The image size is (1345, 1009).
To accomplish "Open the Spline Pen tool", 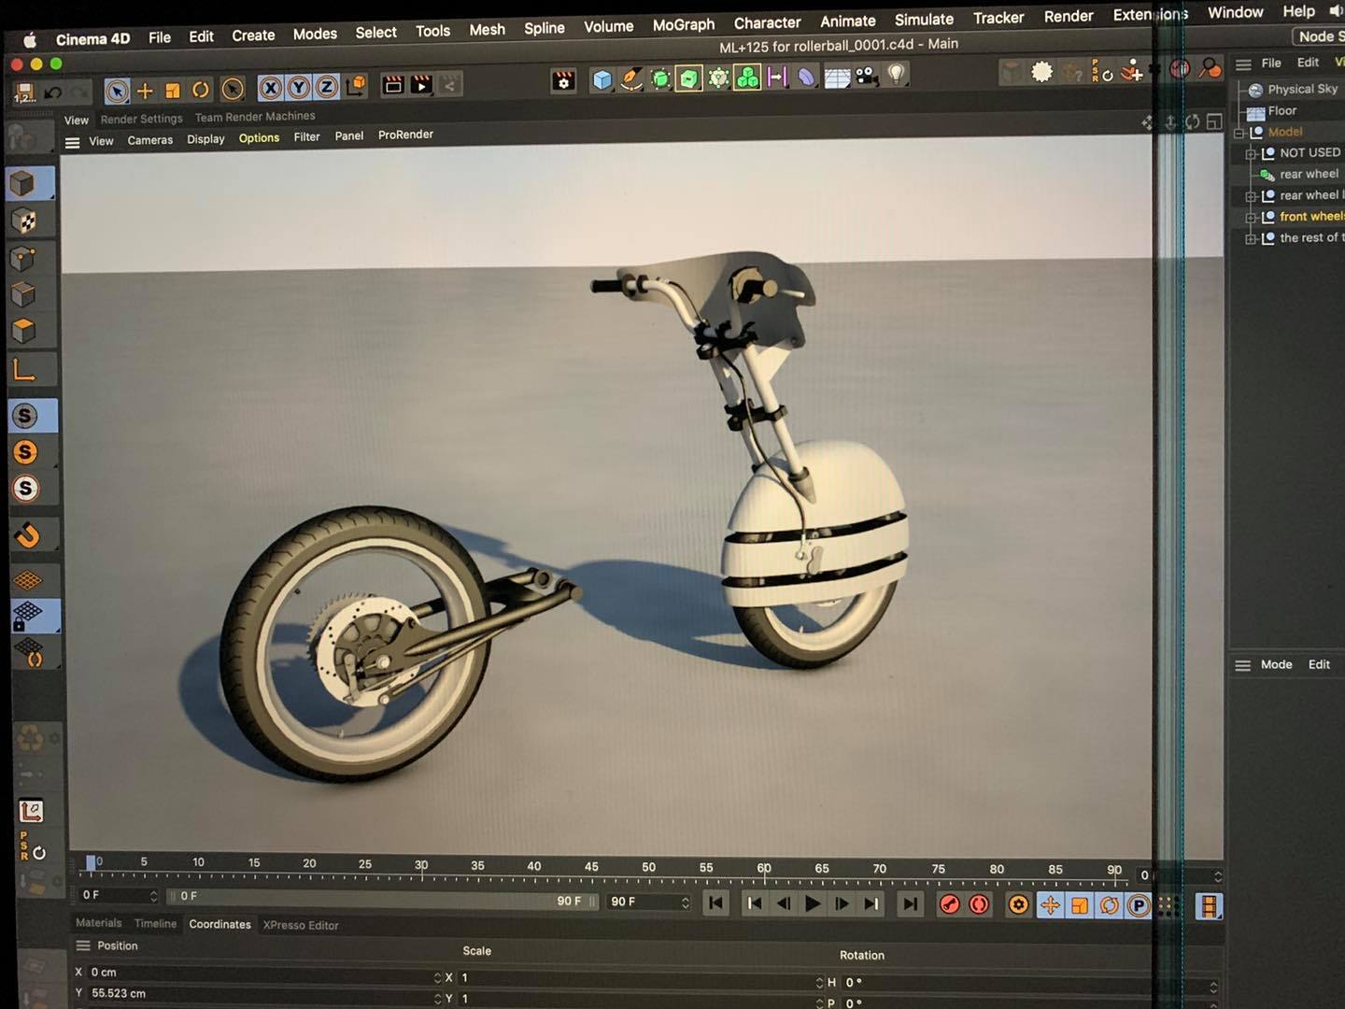I will coord(631,79).
